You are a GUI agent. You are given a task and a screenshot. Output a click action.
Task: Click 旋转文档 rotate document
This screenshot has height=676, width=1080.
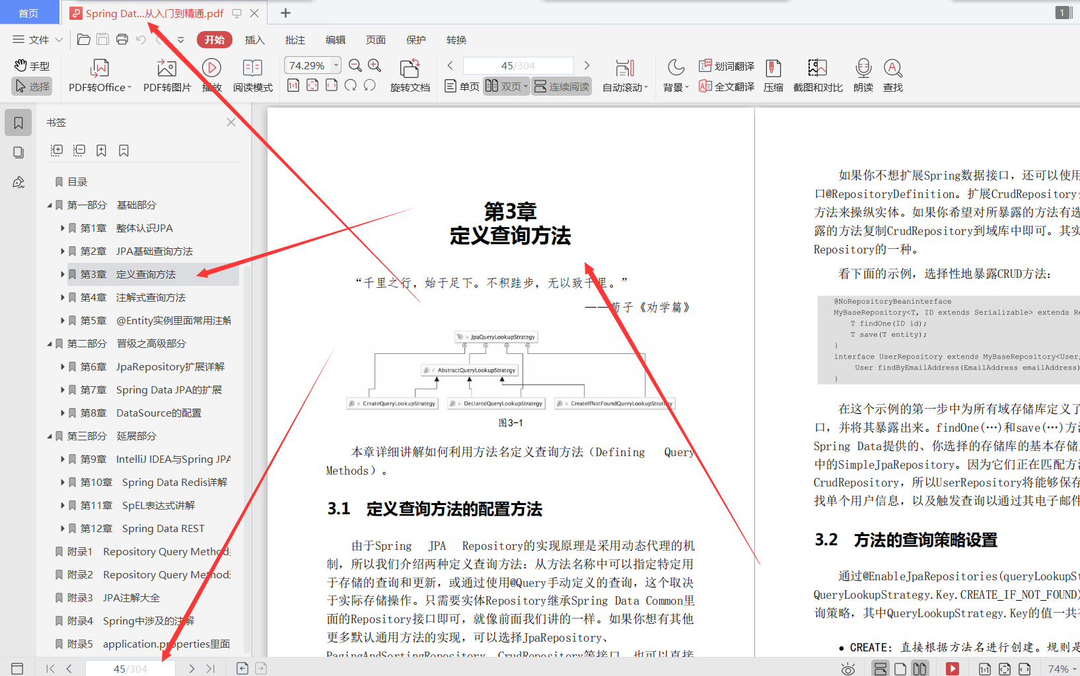click(x=410, y=76)
